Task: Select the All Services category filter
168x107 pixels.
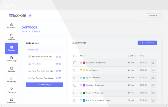Action: click(x=44, y=50)
